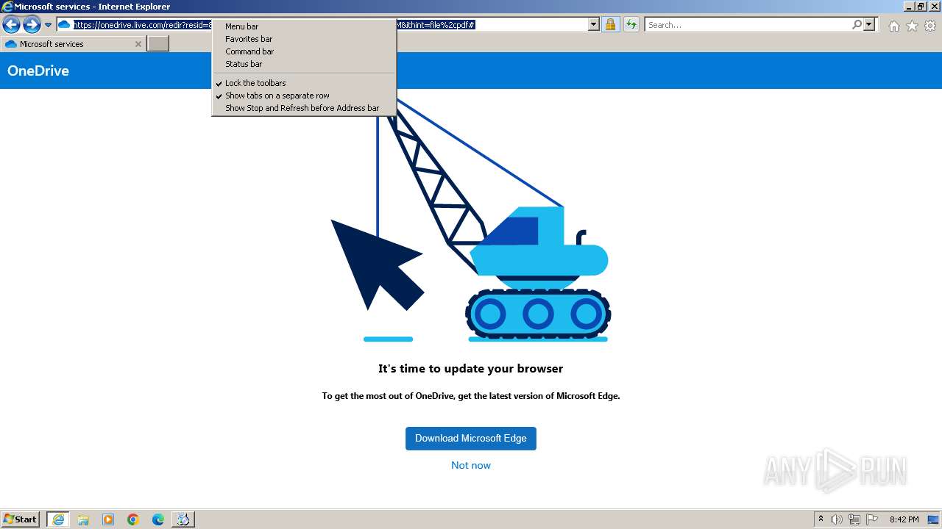Restore down the Internet Explorer window
This screenshot has width=942, height=529.
click(921, 6)
